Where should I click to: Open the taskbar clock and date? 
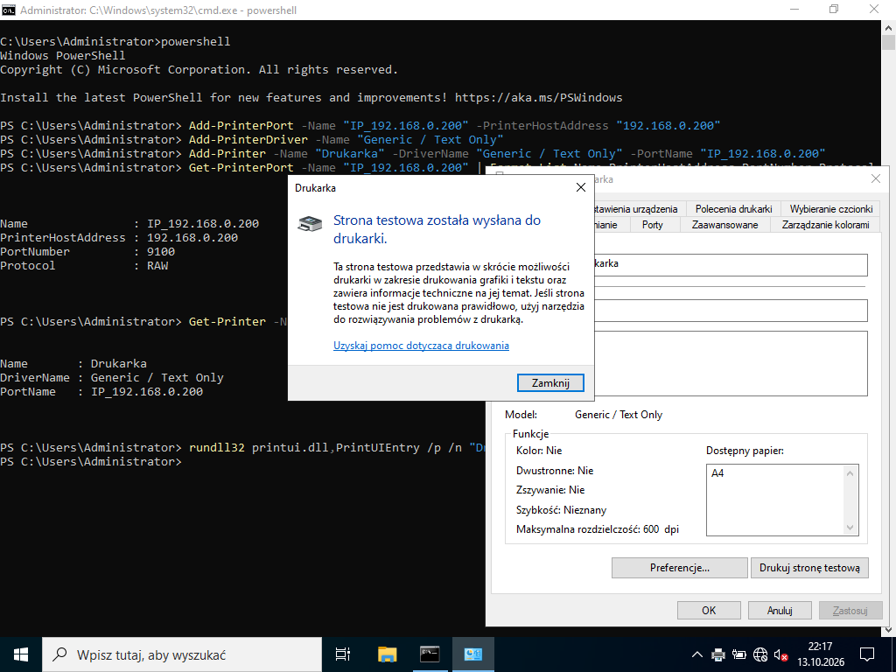pyautogui.click(x=821, y=654)
